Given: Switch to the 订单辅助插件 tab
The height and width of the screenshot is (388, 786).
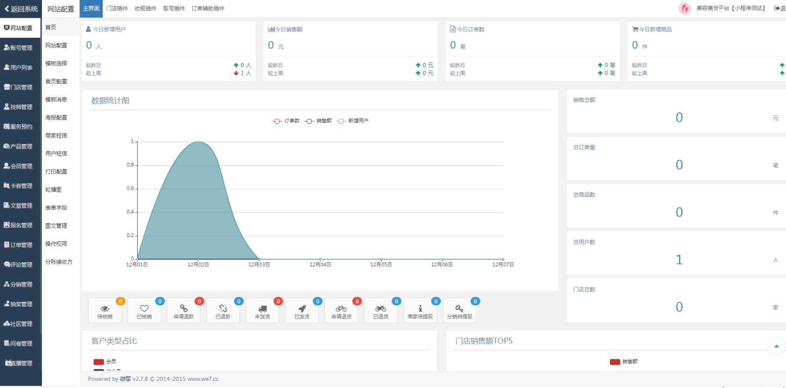Looking at the screenshot, I should click(x=208, y=9).
